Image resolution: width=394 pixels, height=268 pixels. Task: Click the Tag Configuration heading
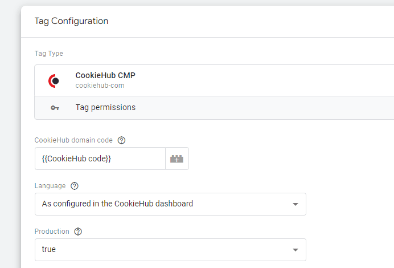pyautogui.click(x=71, y=21)
